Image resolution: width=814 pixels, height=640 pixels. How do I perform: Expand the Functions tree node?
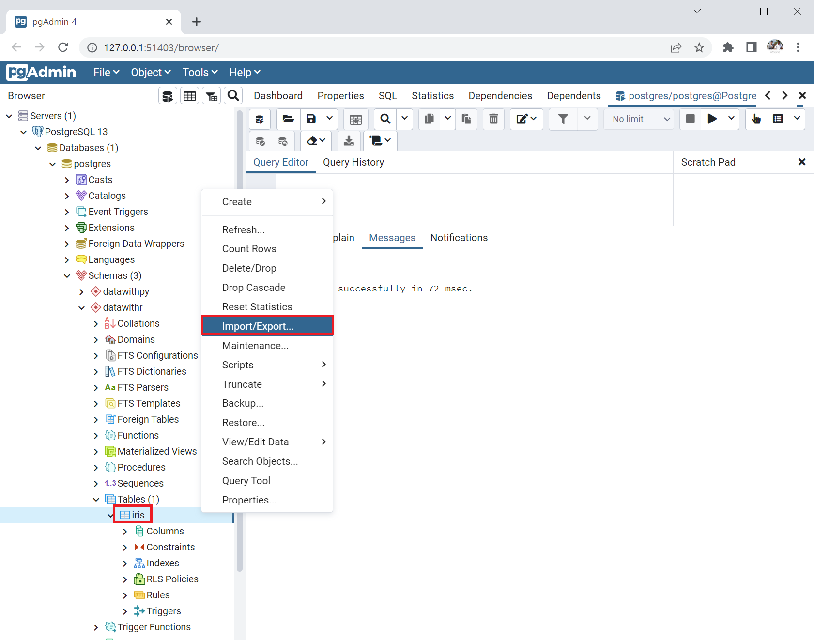[96, 435]
